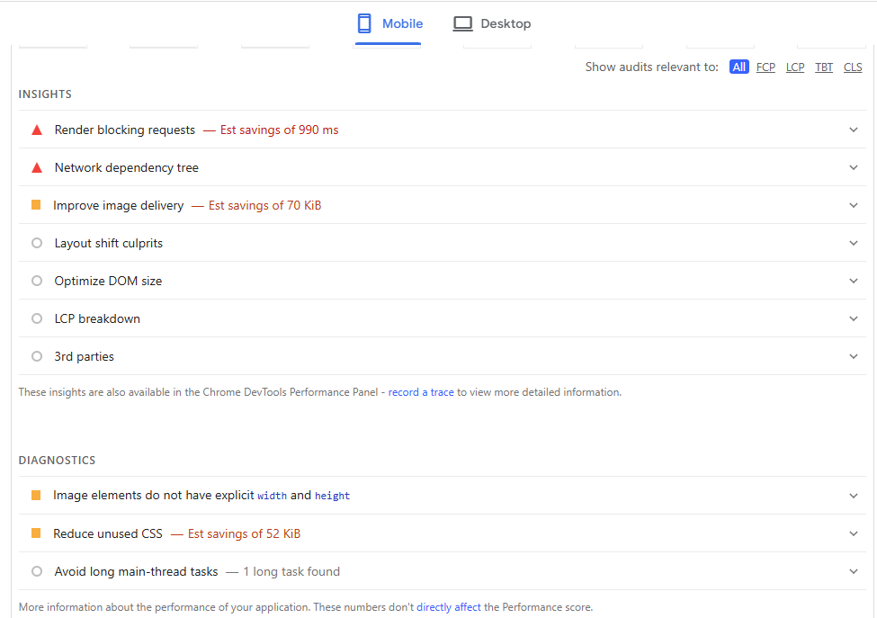Open the directly affect link
Viewport: 877px width, 618px height.
[449, 607]
